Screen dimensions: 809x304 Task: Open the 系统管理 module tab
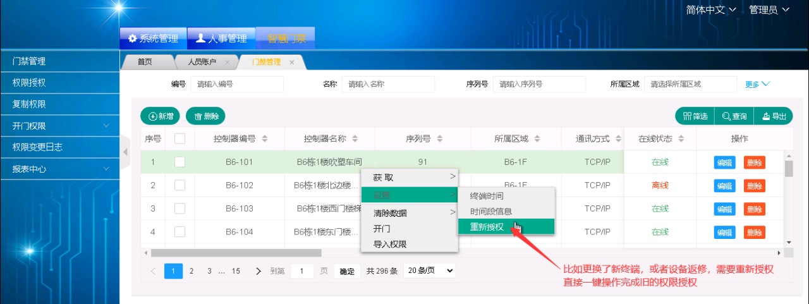pos(153,39)
